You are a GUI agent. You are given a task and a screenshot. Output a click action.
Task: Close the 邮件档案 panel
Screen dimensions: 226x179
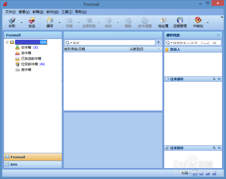click(218, 35)
